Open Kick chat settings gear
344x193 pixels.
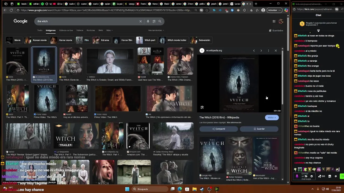(x=336, y=176)
